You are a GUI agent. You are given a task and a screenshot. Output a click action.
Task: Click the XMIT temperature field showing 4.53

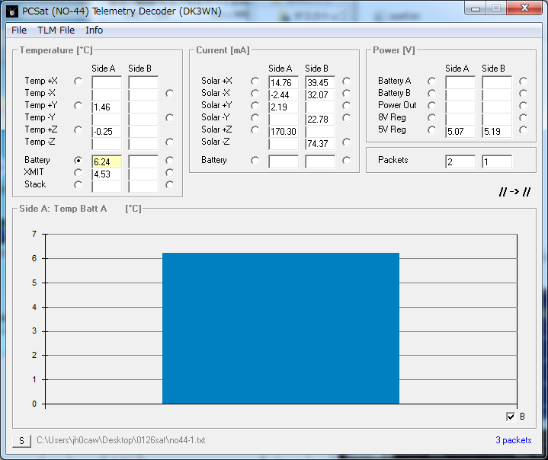[107, 174]
